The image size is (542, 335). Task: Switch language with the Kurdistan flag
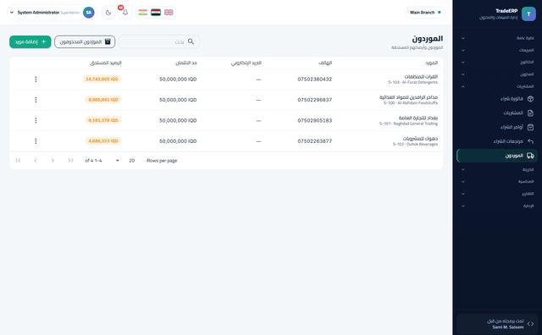pos(143,13)
